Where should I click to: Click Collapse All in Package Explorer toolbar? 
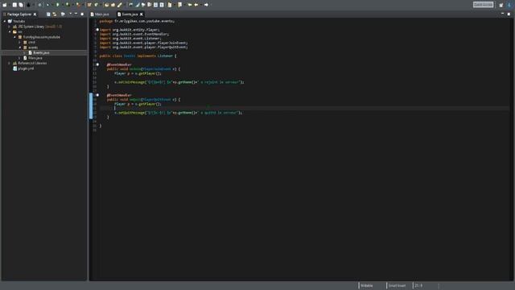click(48, 14)
